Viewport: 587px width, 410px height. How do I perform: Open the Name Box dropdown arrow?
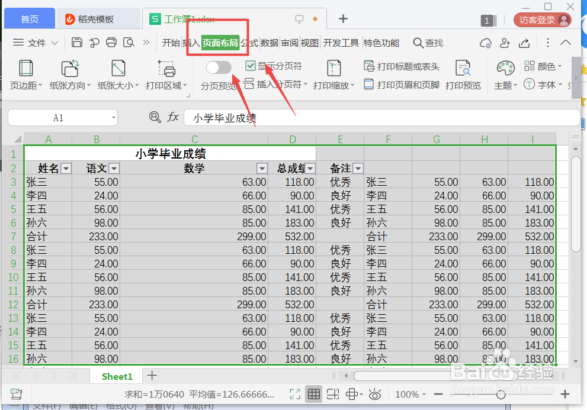coord(114,118)
